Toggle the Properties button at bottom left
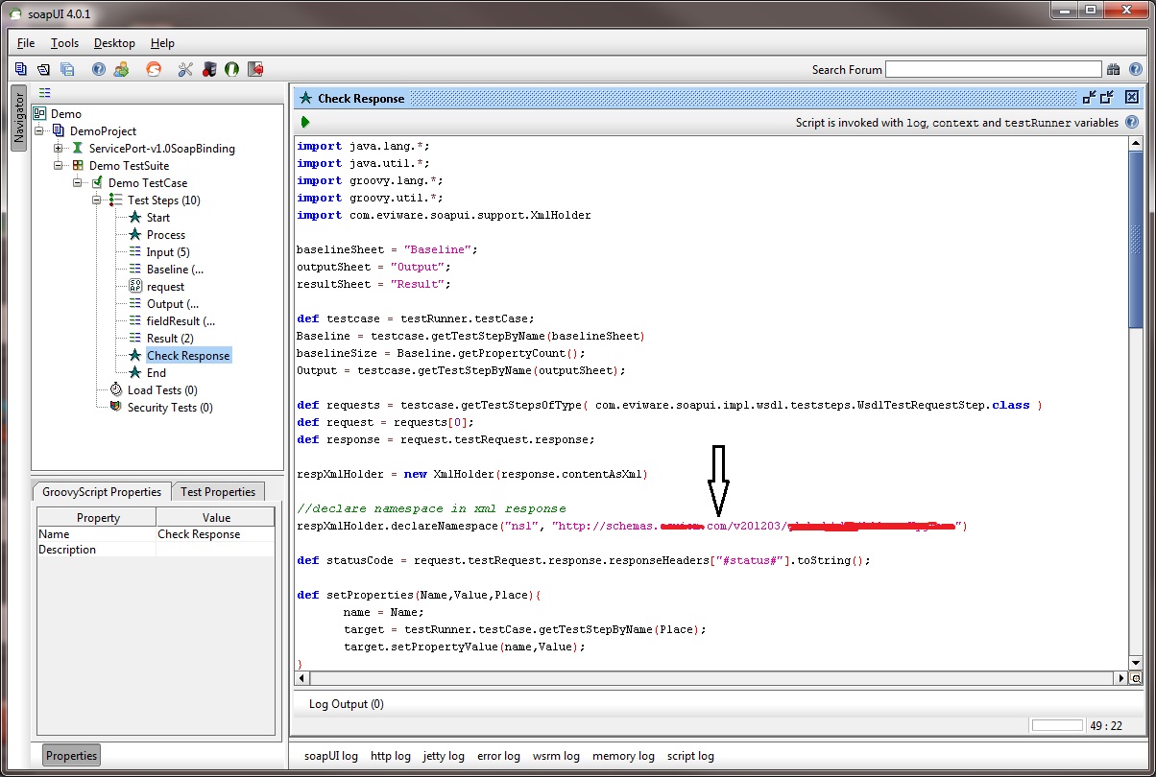Screen dimensions: 1156x777 (x=72, y=756)
